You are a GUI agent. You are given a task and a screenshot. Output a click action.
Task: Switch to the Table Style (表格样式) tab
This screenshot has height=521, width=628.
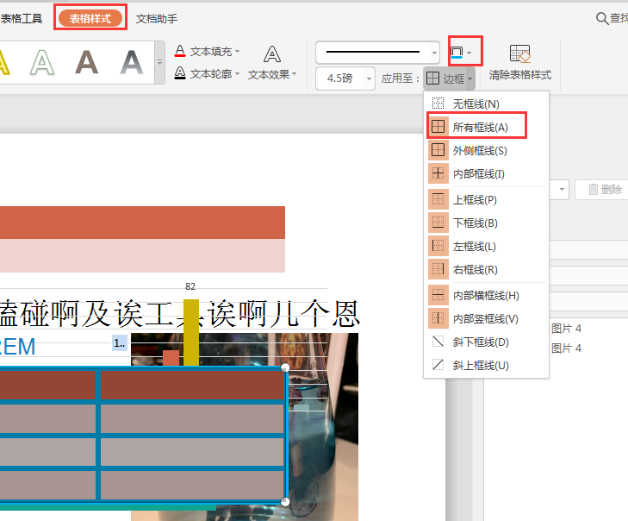click(x=90, y=18)
